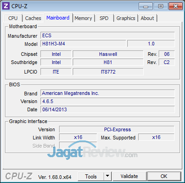The height and width of the screenshot is (183, 185).
Task: Close the CPU-Z window
Action: tap(175, 6)
